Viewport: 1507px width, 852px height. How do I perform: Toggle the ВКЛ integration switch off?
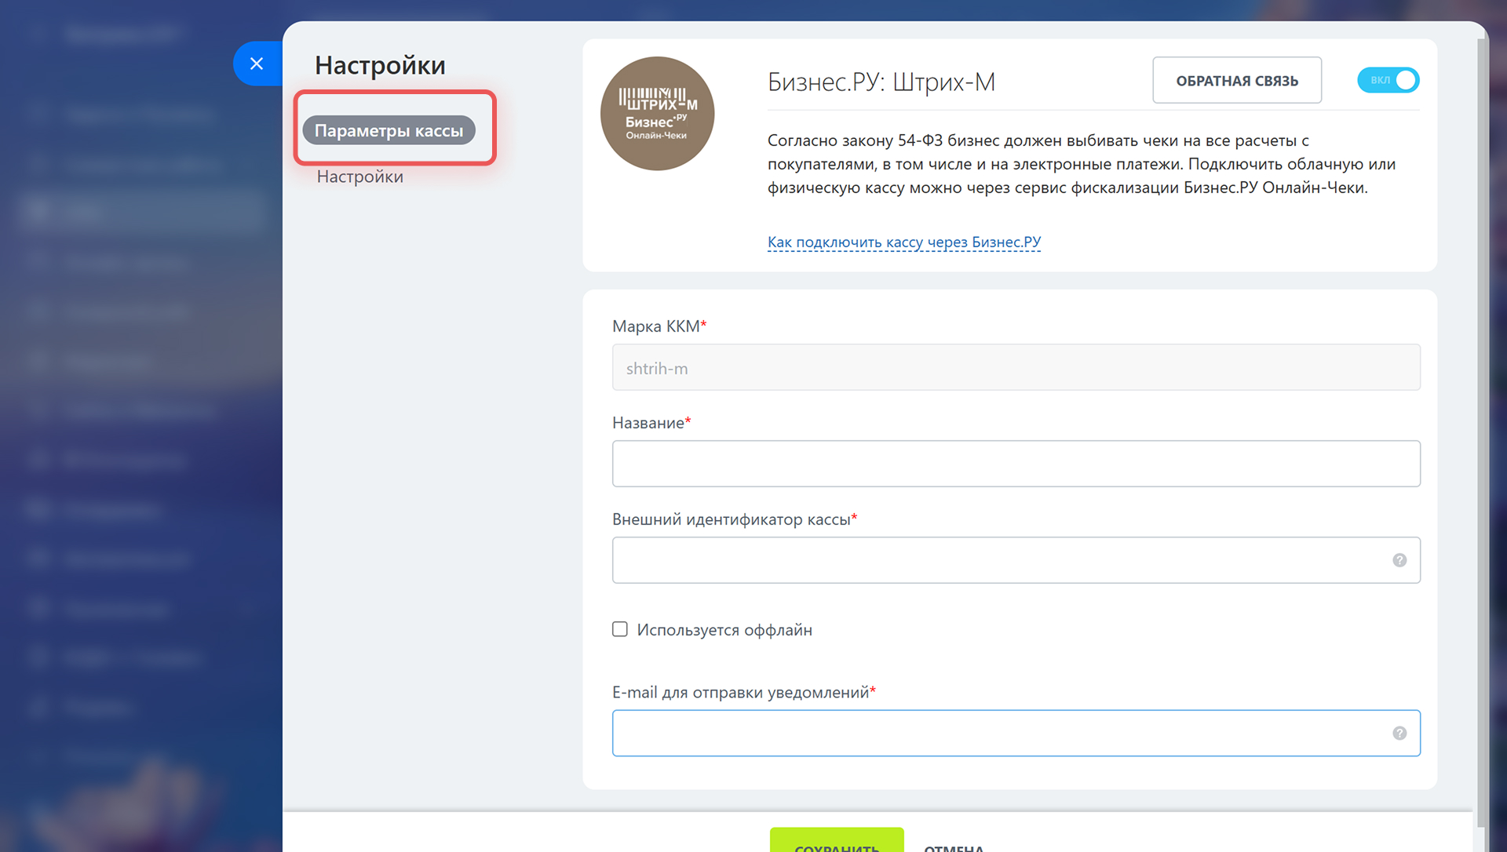[1388, 80]
